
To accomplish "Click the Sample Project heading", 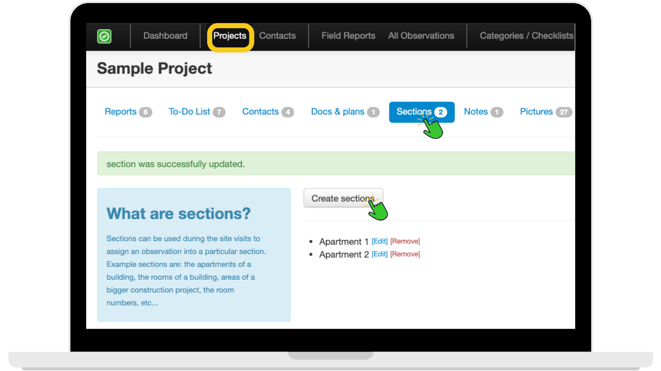I will pos(154,69).
